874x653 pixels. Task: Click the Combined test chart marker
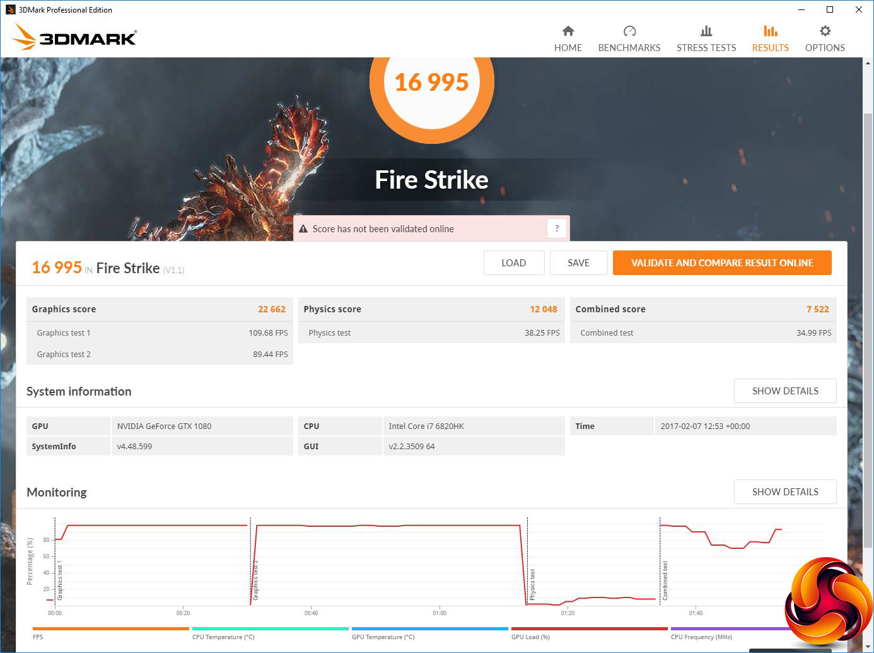pyautogui.click(x=665, y=580)
